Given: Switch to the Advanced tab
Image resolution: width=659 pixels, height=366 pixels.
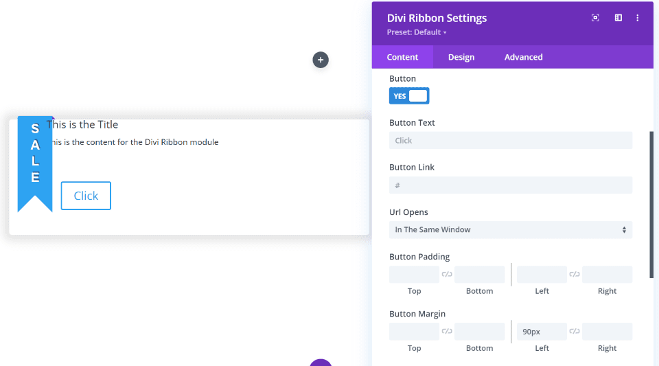Looking at the screenshot, I should pyautogui.click(x=523, y=57).
